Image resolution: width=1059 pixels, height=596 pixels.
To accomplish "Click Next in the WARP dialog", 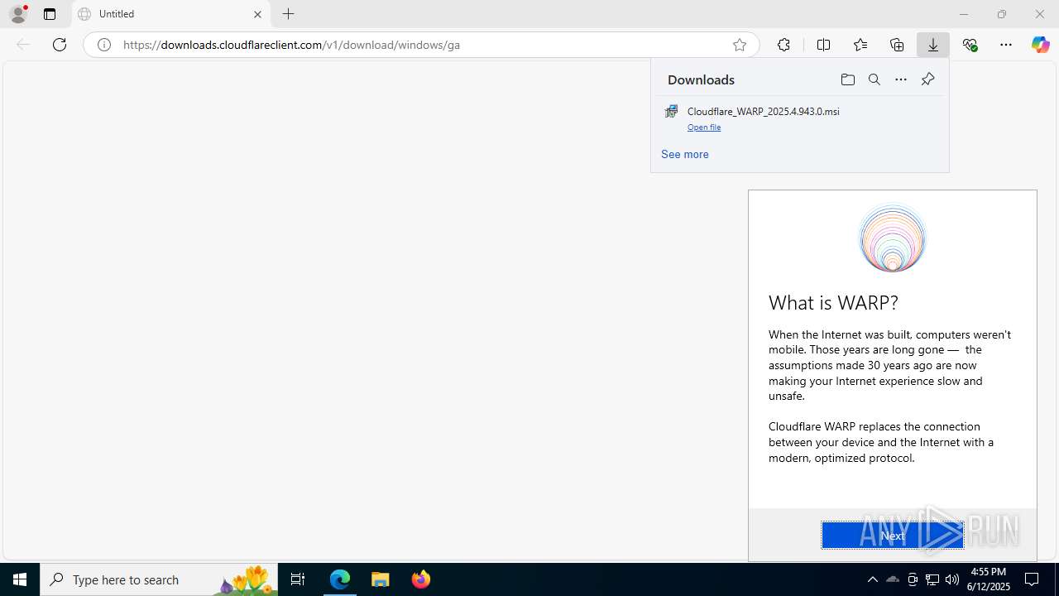I will pos(893,536).
